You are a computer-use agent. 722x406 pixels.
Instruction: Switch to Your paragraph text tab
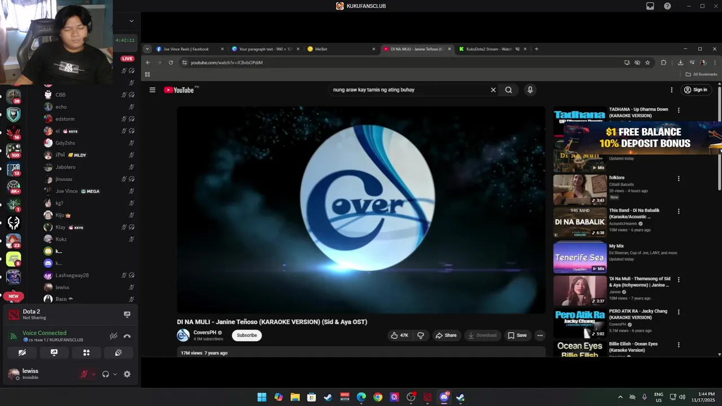point(265,49)
